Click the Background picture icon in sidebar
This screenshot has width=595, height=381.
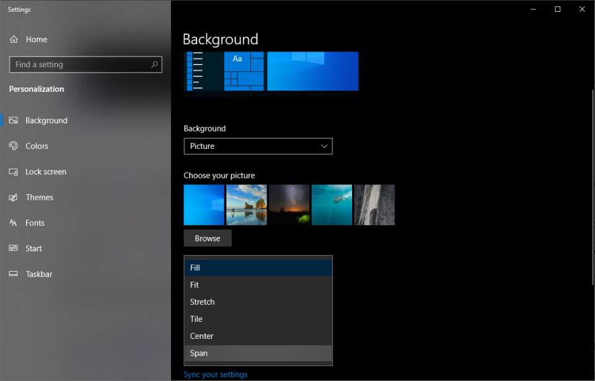tap(14, 120)
